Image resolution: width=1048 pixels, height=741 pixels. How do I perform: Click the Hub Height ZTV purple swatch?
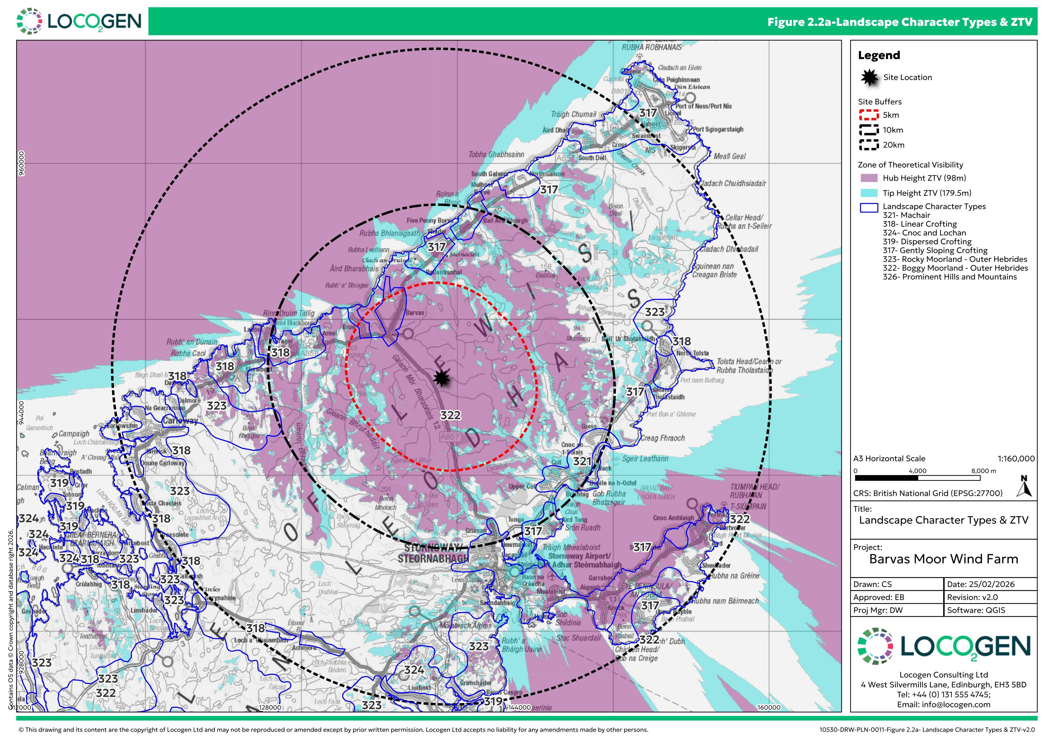(869, 178)
